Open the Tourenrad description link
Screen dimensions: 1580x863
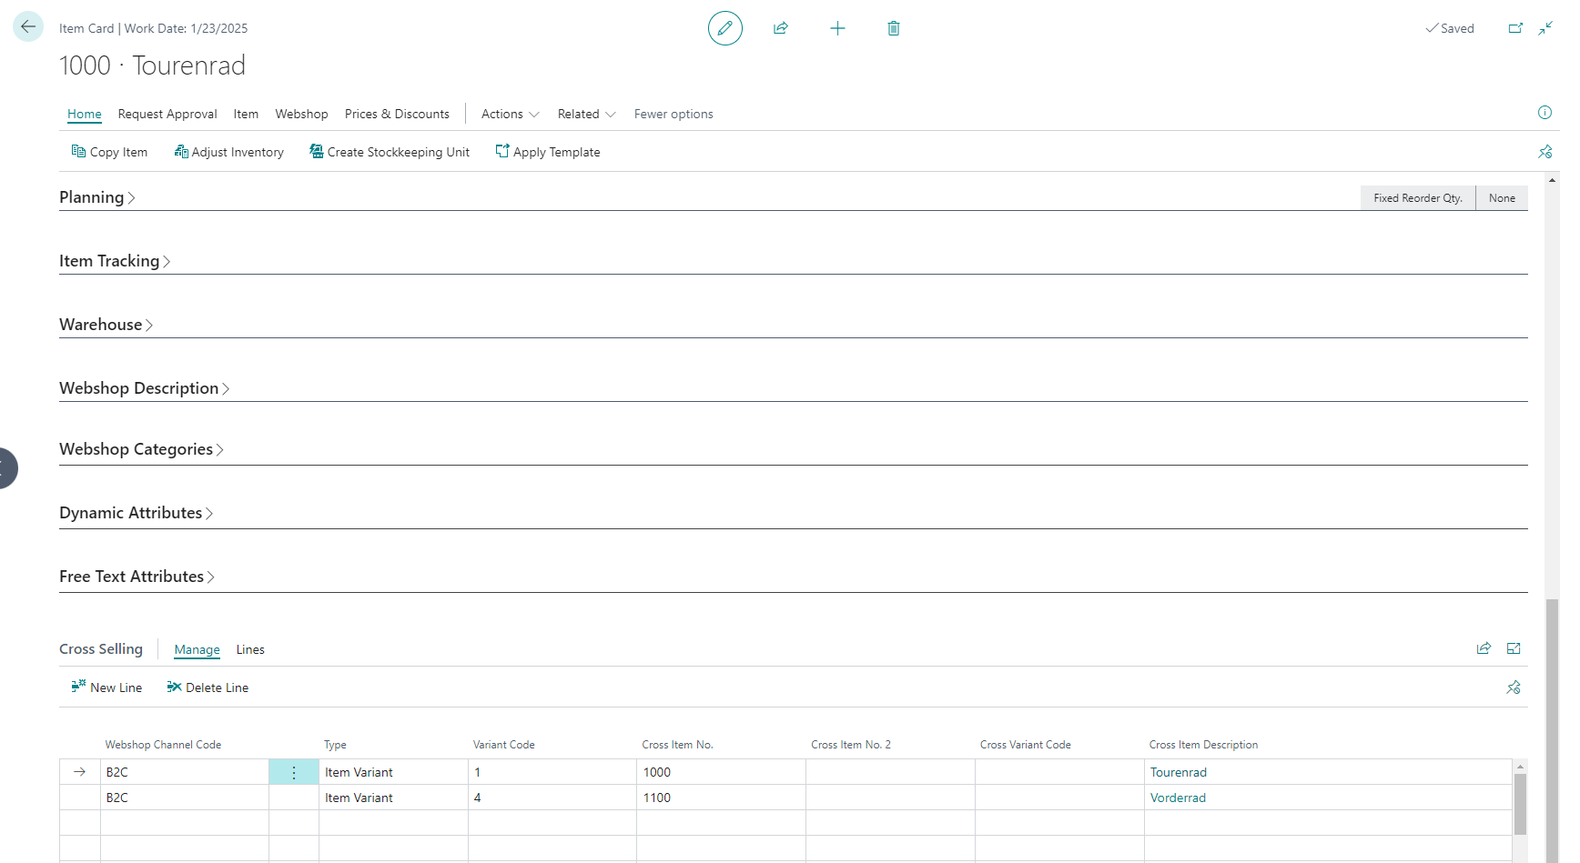tap(1179, 772)
